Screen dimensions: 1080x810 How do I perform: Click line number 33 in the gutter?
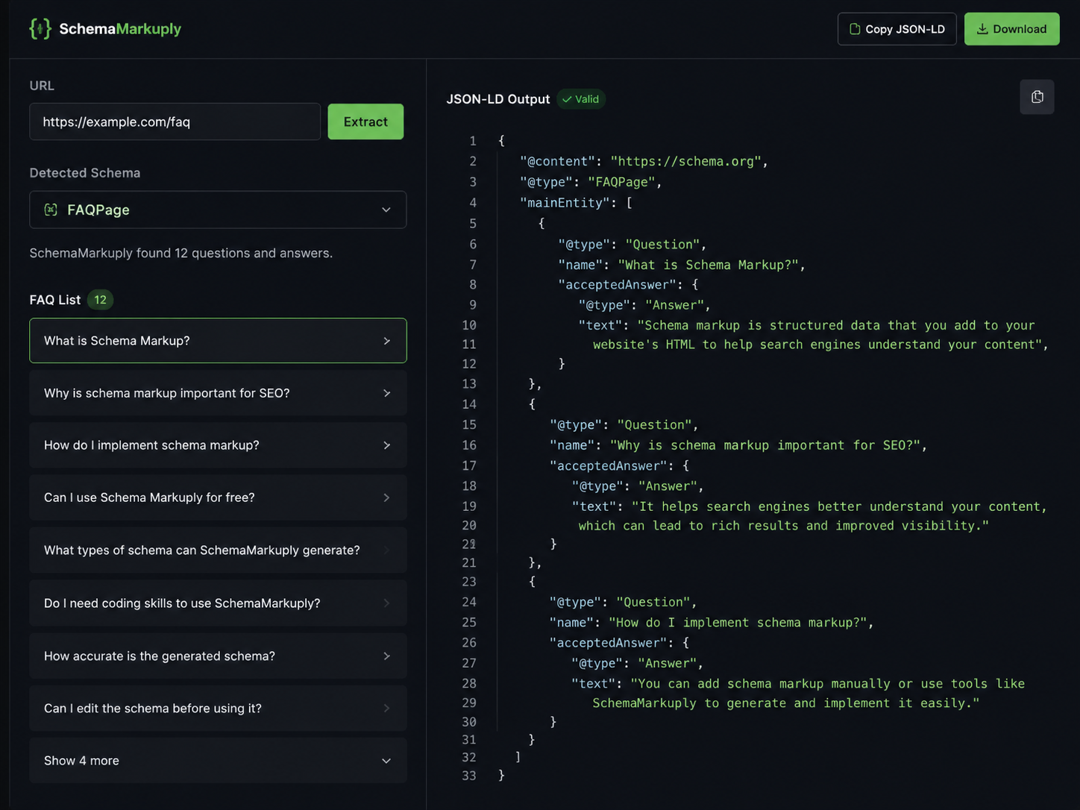point(469,776)
